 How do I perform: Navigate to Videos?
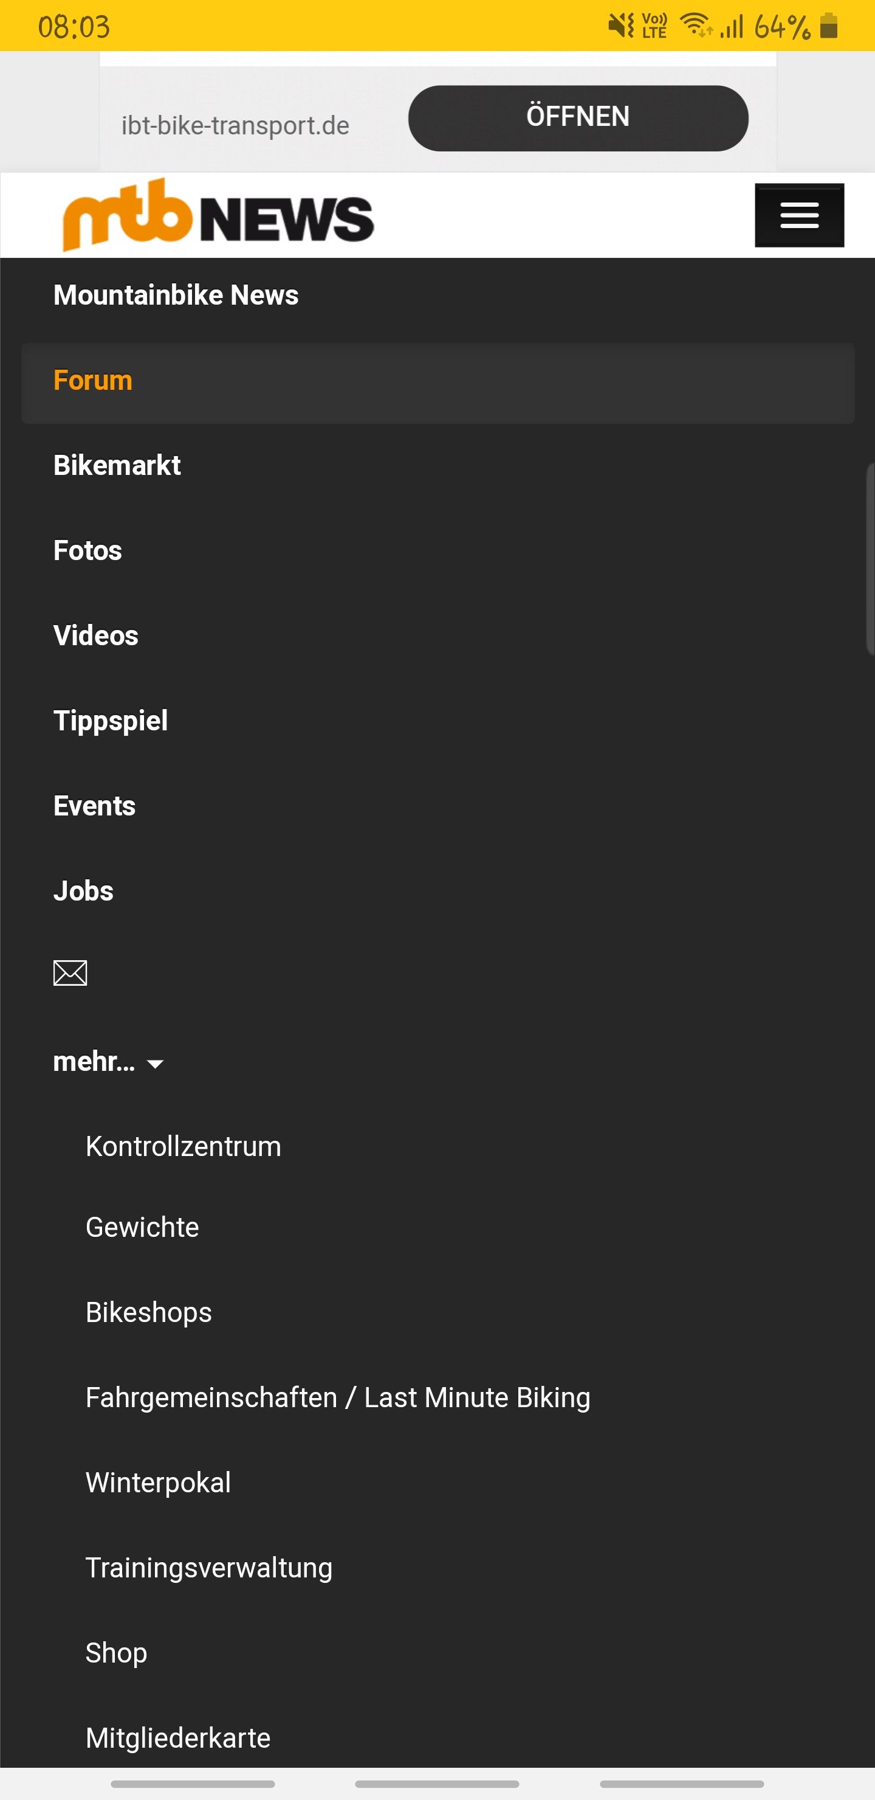coord(95,636)
